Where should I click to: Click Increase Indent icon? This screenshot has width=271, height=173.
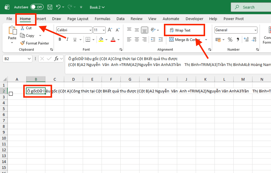pos(161,39)
